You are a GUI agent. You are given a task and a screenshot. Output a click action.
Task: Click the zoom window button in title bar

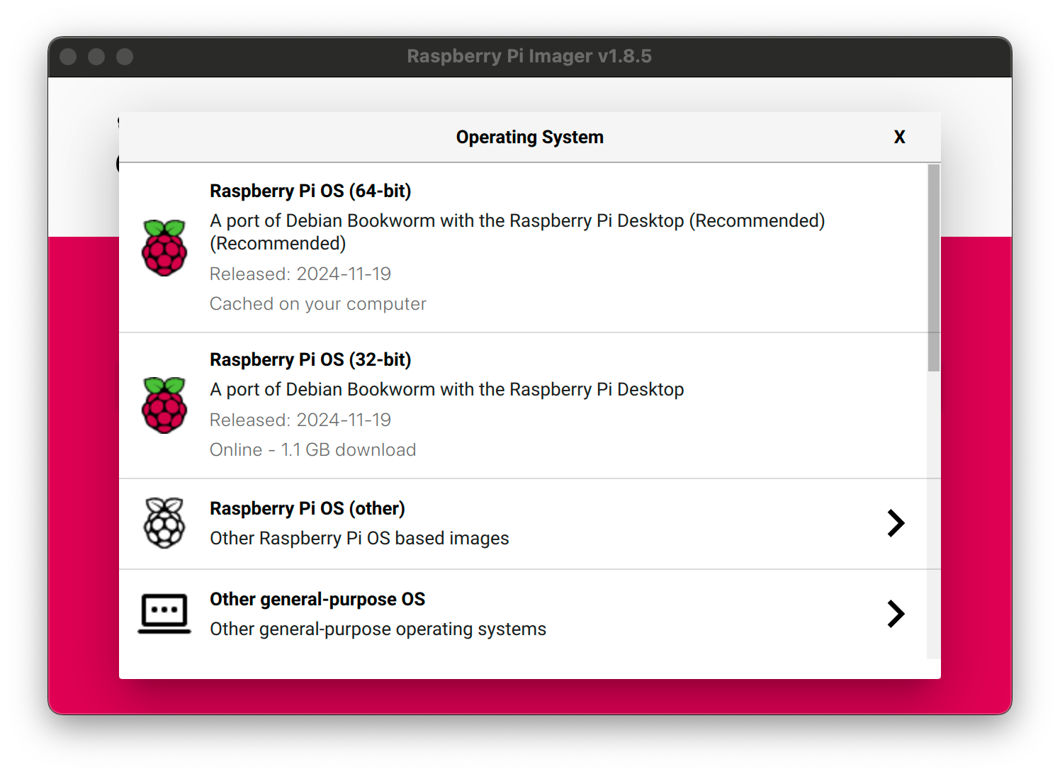point(125,57)
